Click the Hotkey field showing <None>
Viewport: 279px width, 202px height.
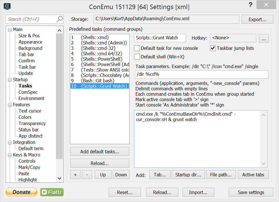(233, 38)
